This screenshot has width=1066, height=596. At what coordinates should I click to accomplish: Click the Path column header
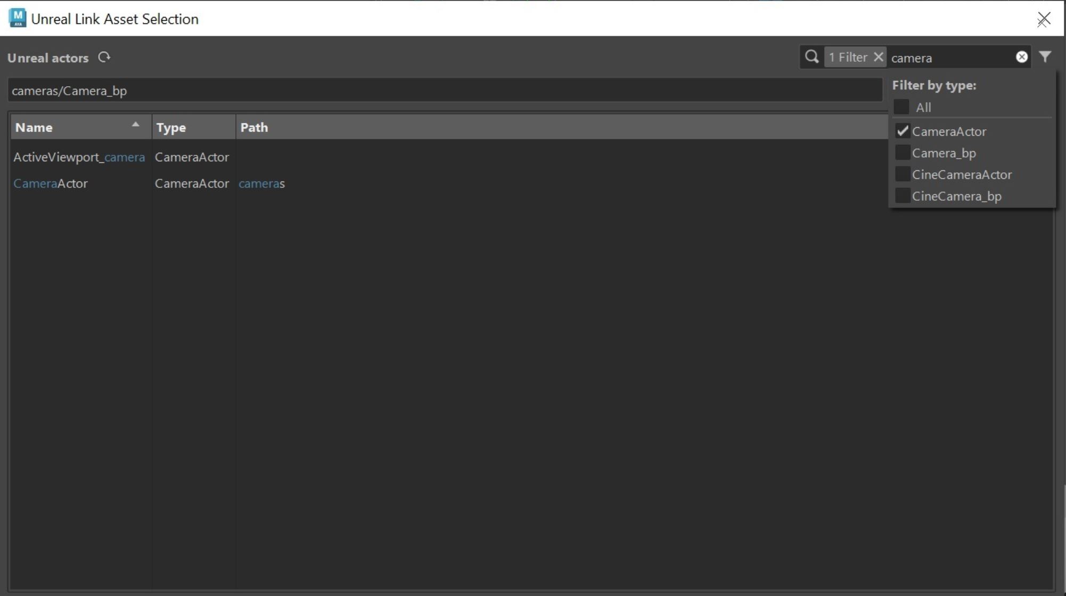tap(254, 127)
